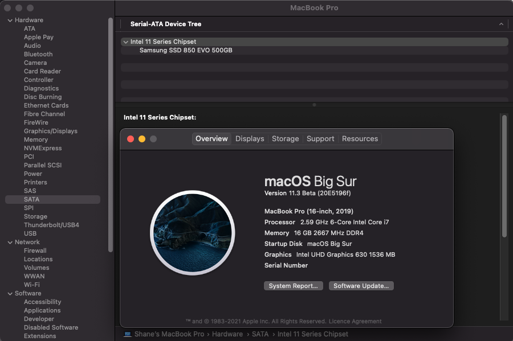Click the detail pane vertical scrollbar

pyautogui.click(x=504, y=176)
